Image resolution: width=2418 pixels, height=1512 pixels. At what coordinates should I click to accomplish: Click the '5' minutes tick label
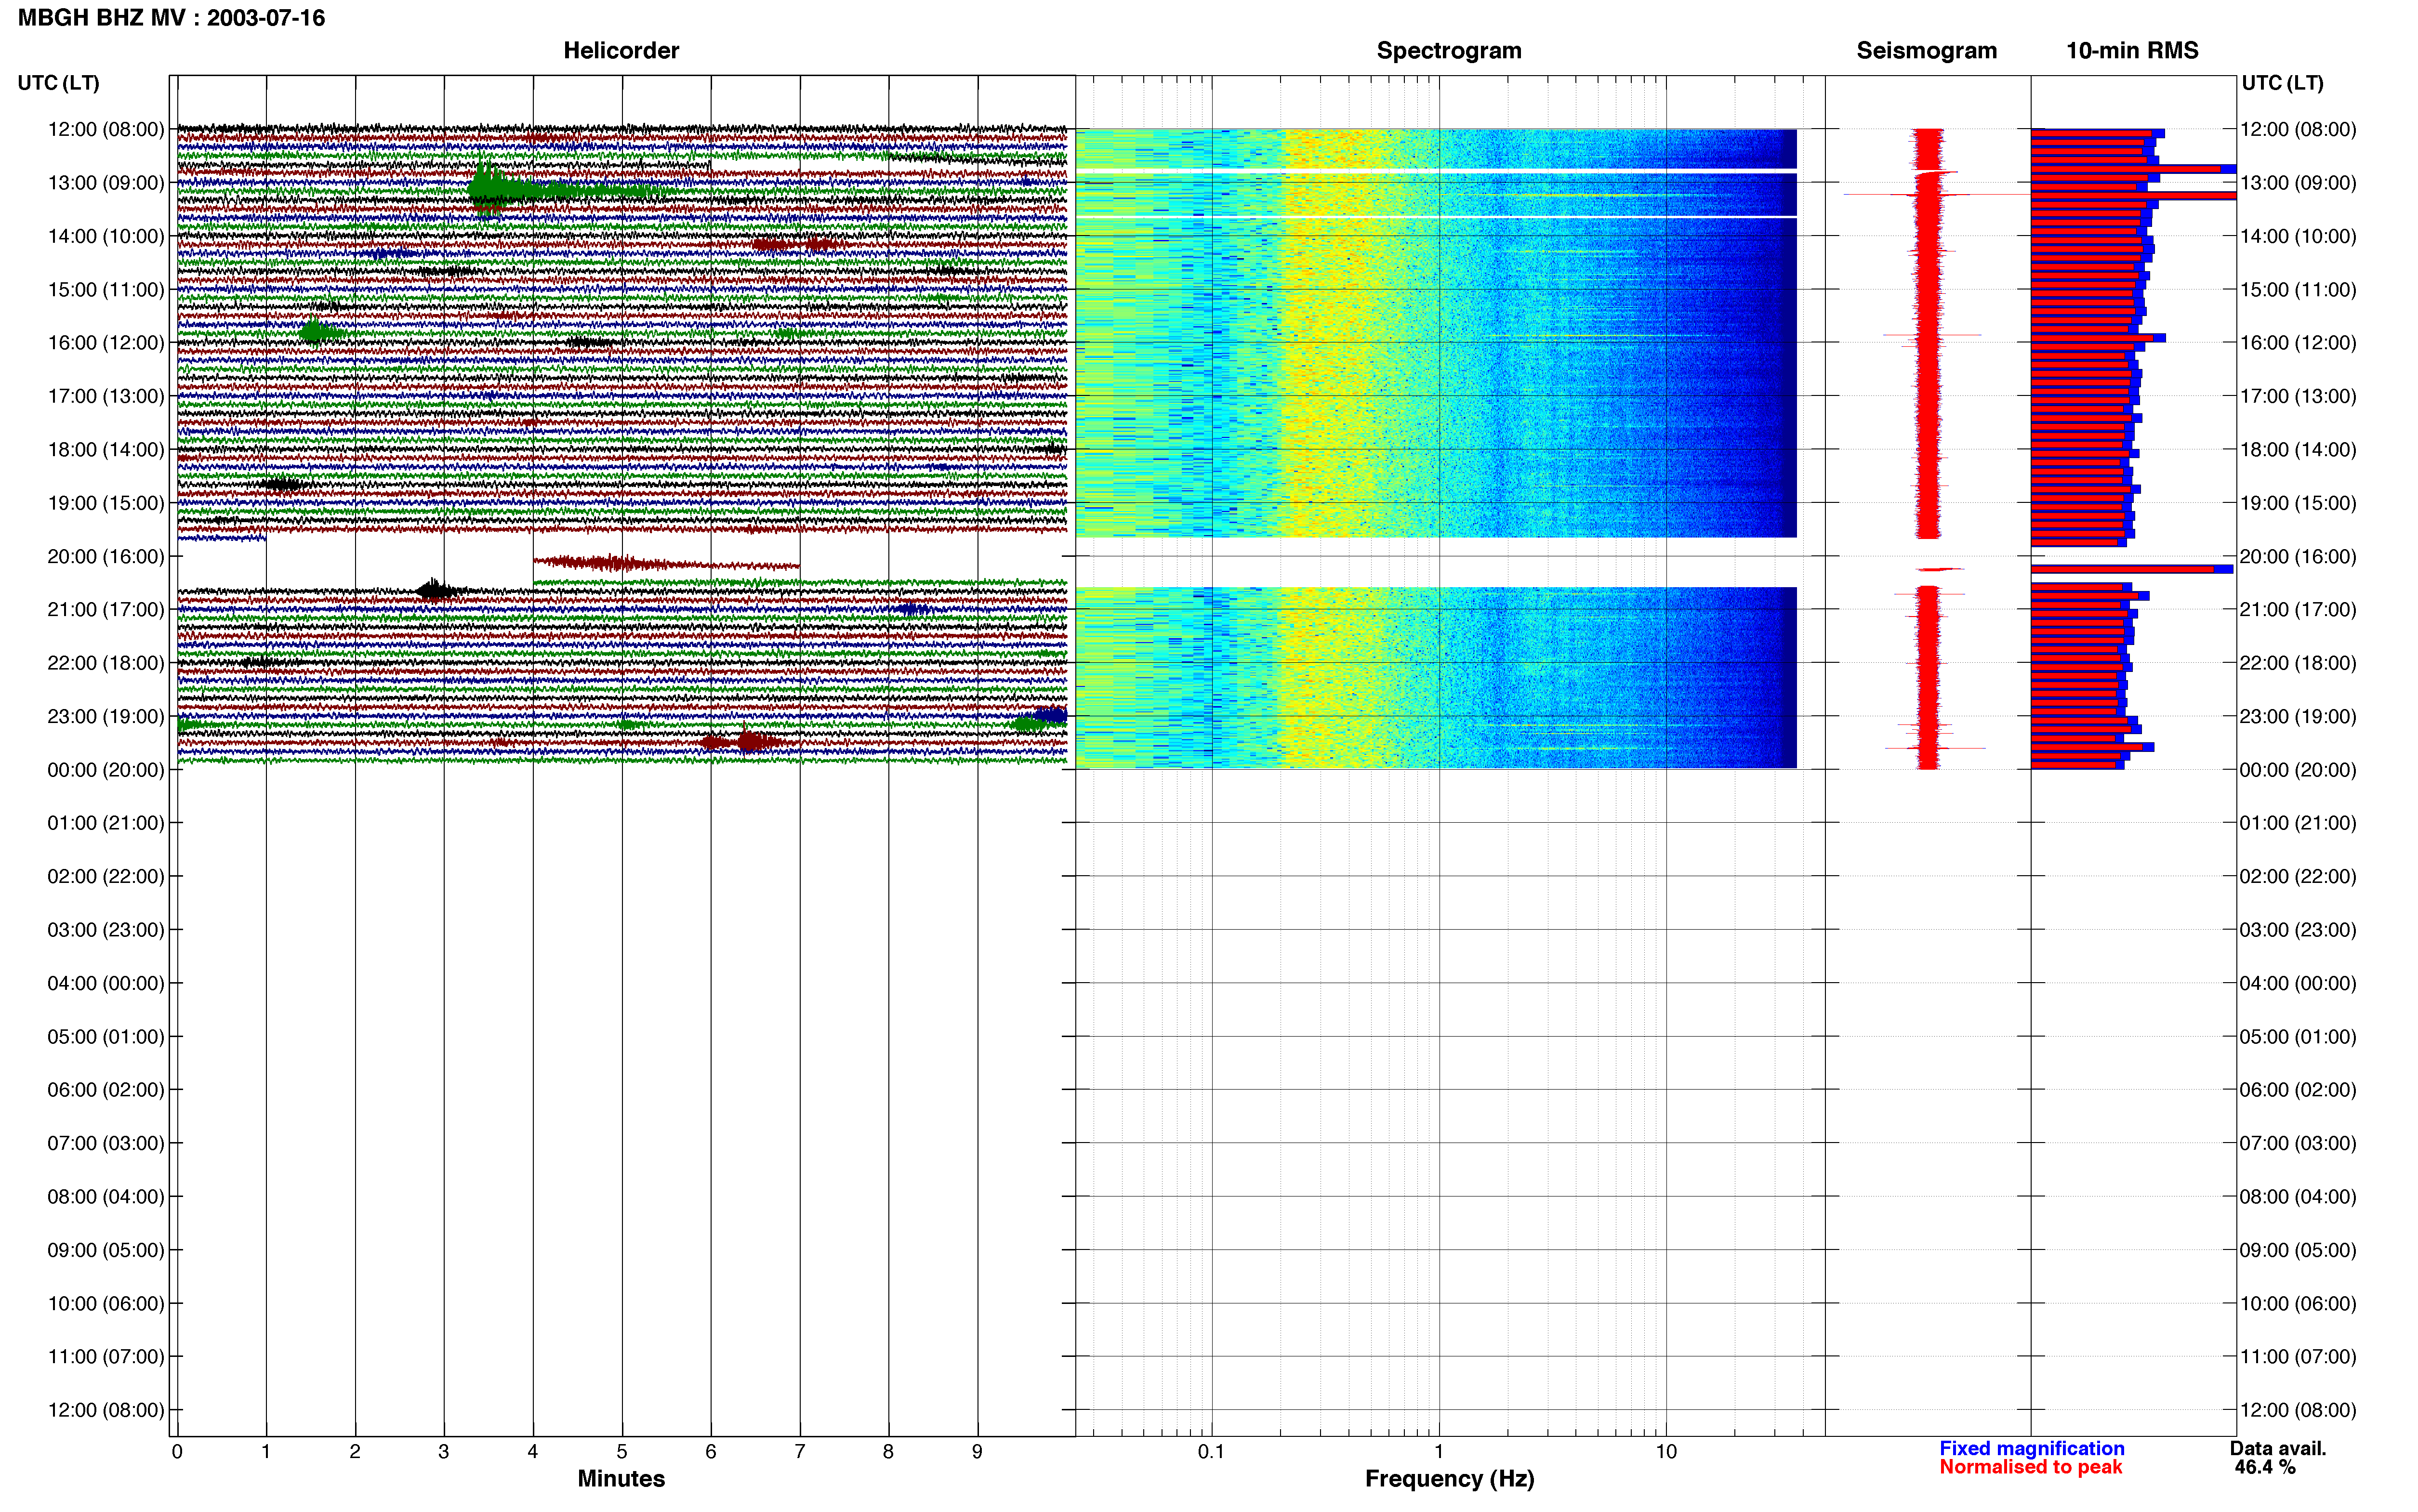[x=622, y=1452]
